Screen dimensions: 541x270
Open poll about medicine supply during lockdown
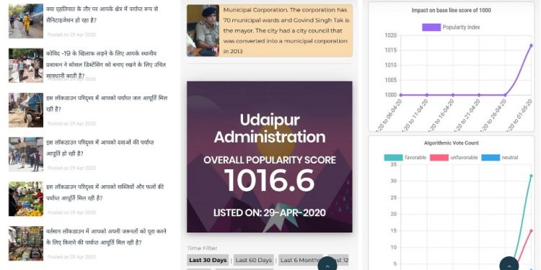pyautogui.click(x=100, y=148)
